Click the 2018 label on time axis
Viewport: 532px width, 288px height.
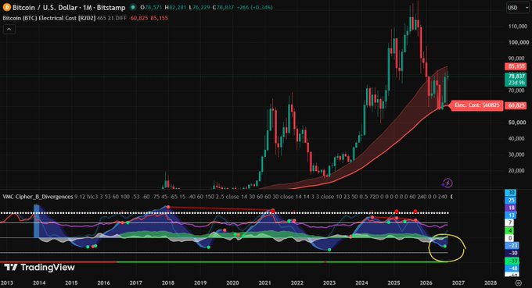pos(168,283)
